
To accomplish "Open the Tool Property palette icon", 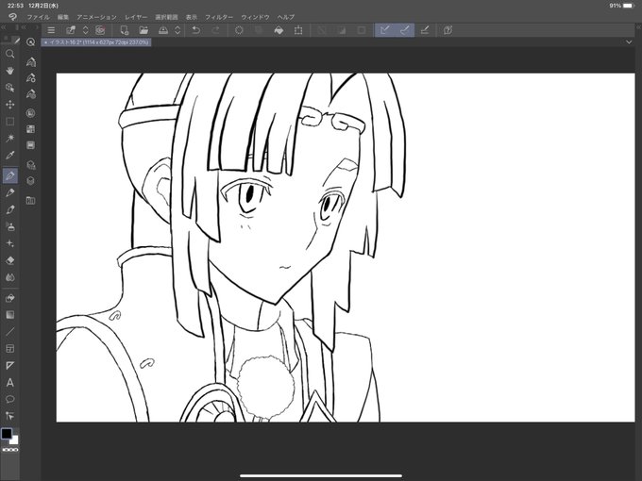I will pos(31,78).
